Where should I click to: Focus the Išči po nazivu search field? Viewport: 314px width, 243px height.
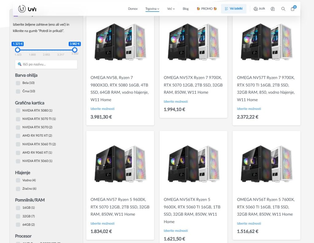pyautogui.click(x=46, y=64)
